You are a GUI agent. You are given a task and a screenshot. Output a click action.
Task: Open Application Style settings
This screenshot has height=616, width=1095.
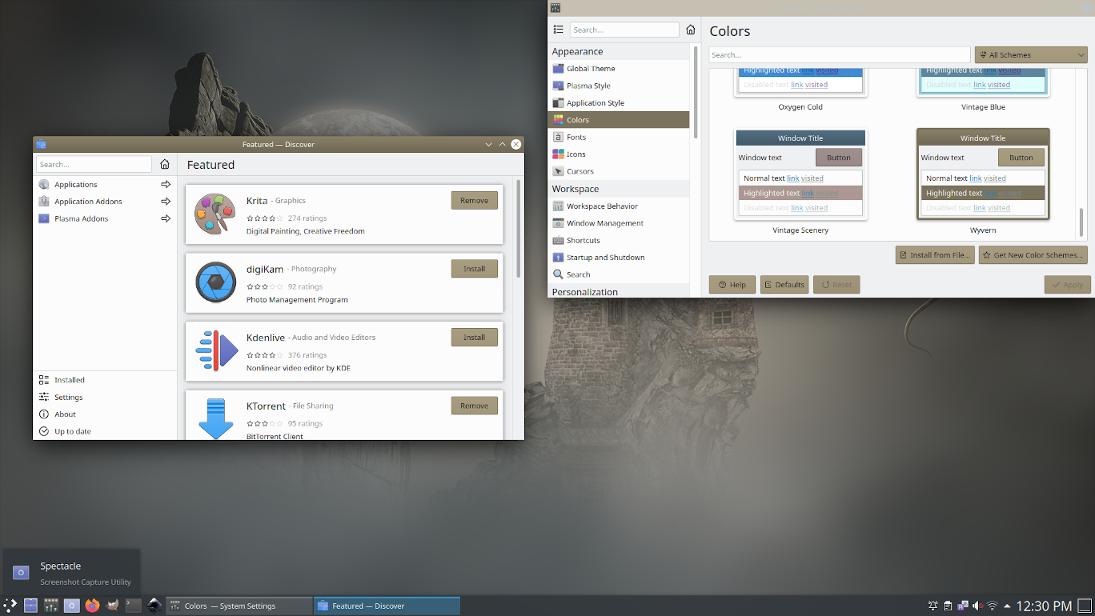pyautogui.click(x=619, y=102)
